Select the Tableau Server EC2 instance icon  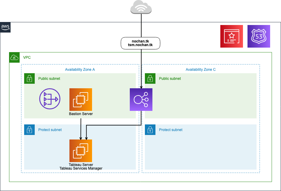81,150
